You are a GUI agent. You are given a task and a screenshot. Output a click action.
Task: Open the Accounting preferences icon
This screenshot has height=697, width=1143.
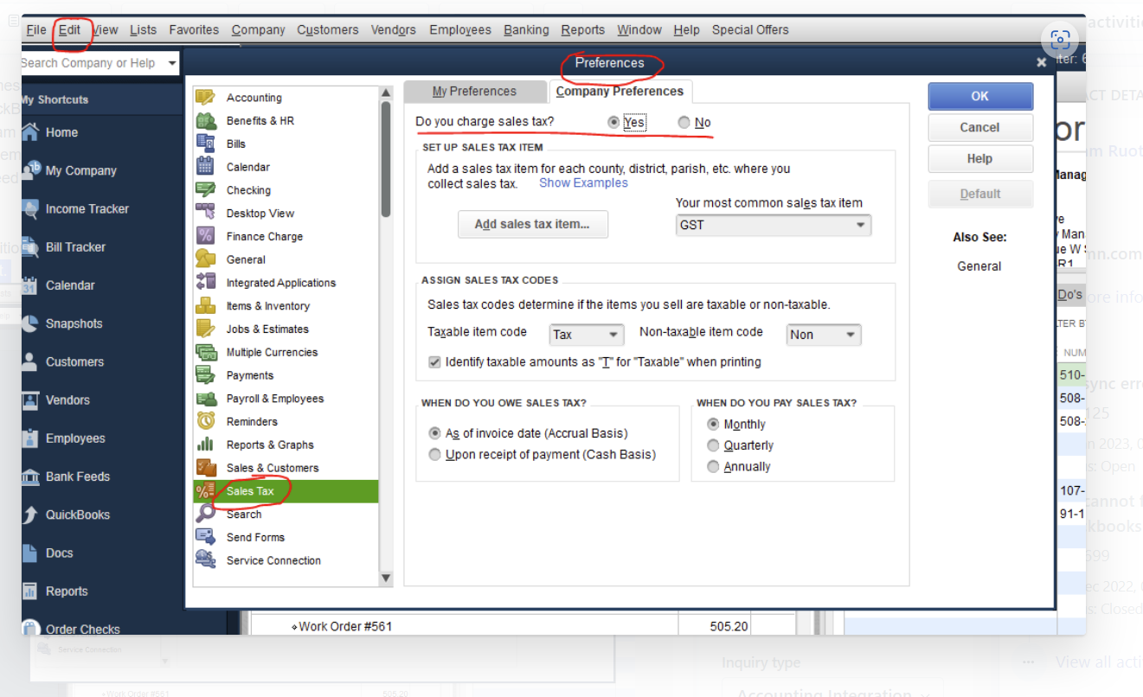pyautogui.click(x=205, y=97)
